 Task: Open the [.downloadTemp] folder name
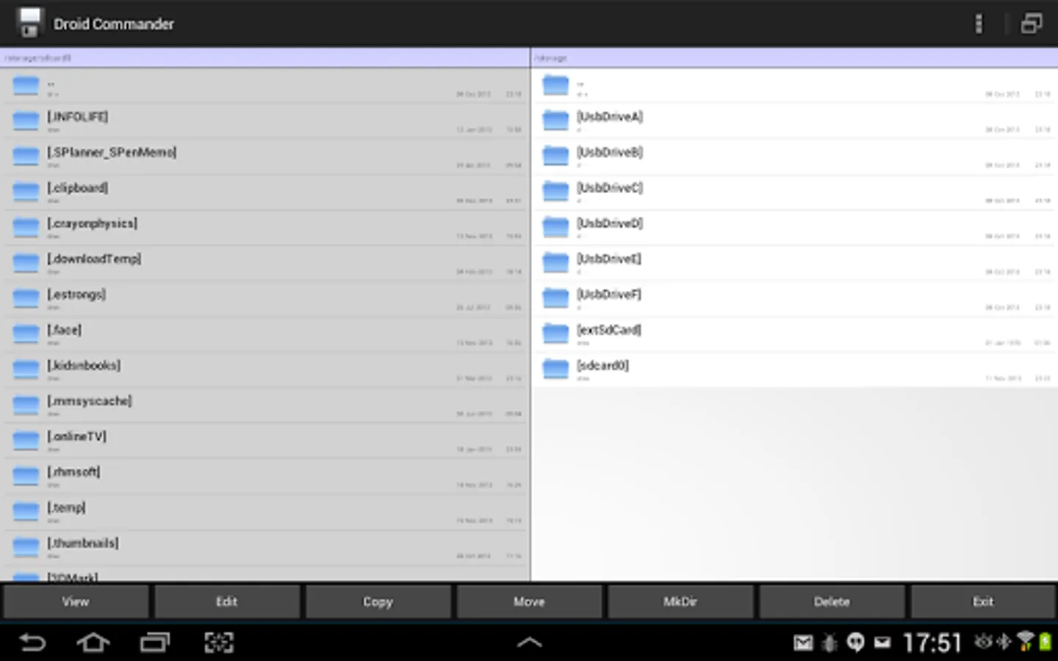(x=94, y=259)
